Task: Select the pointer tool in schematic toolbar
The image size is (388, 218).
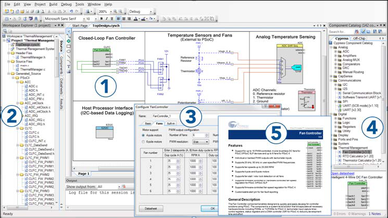Action: pos(69,31)
